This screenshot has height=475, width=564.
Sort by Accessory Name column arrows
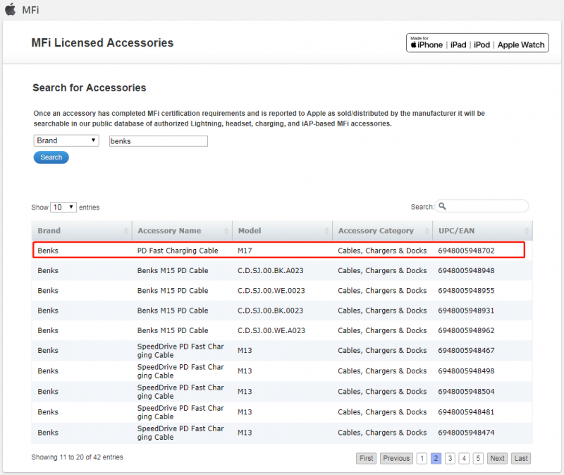pos(226,231)
